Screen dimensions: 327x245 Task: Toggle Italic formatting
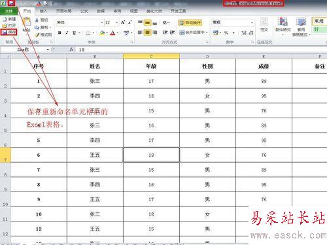(67, 33)
